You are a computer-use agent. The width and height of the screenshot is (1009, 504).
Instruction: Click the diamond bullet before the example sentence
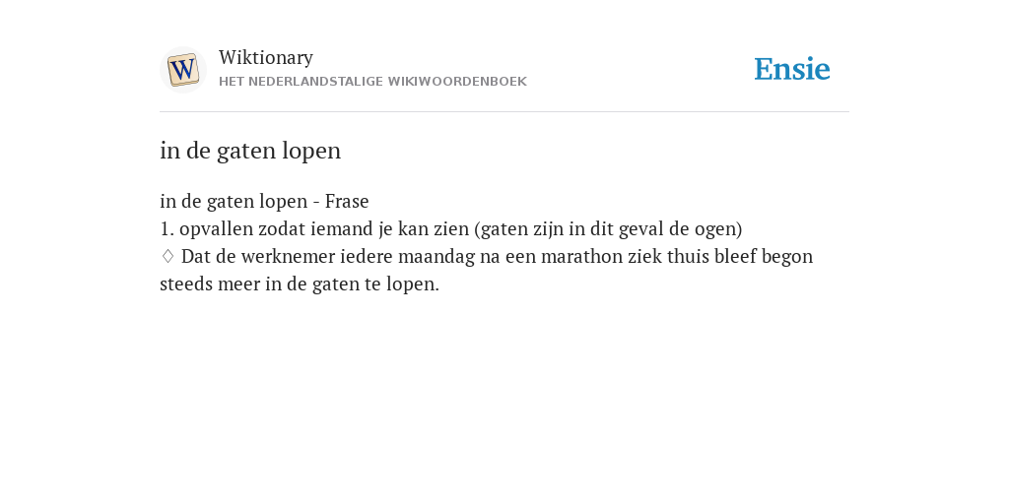(x=168, y=257)
